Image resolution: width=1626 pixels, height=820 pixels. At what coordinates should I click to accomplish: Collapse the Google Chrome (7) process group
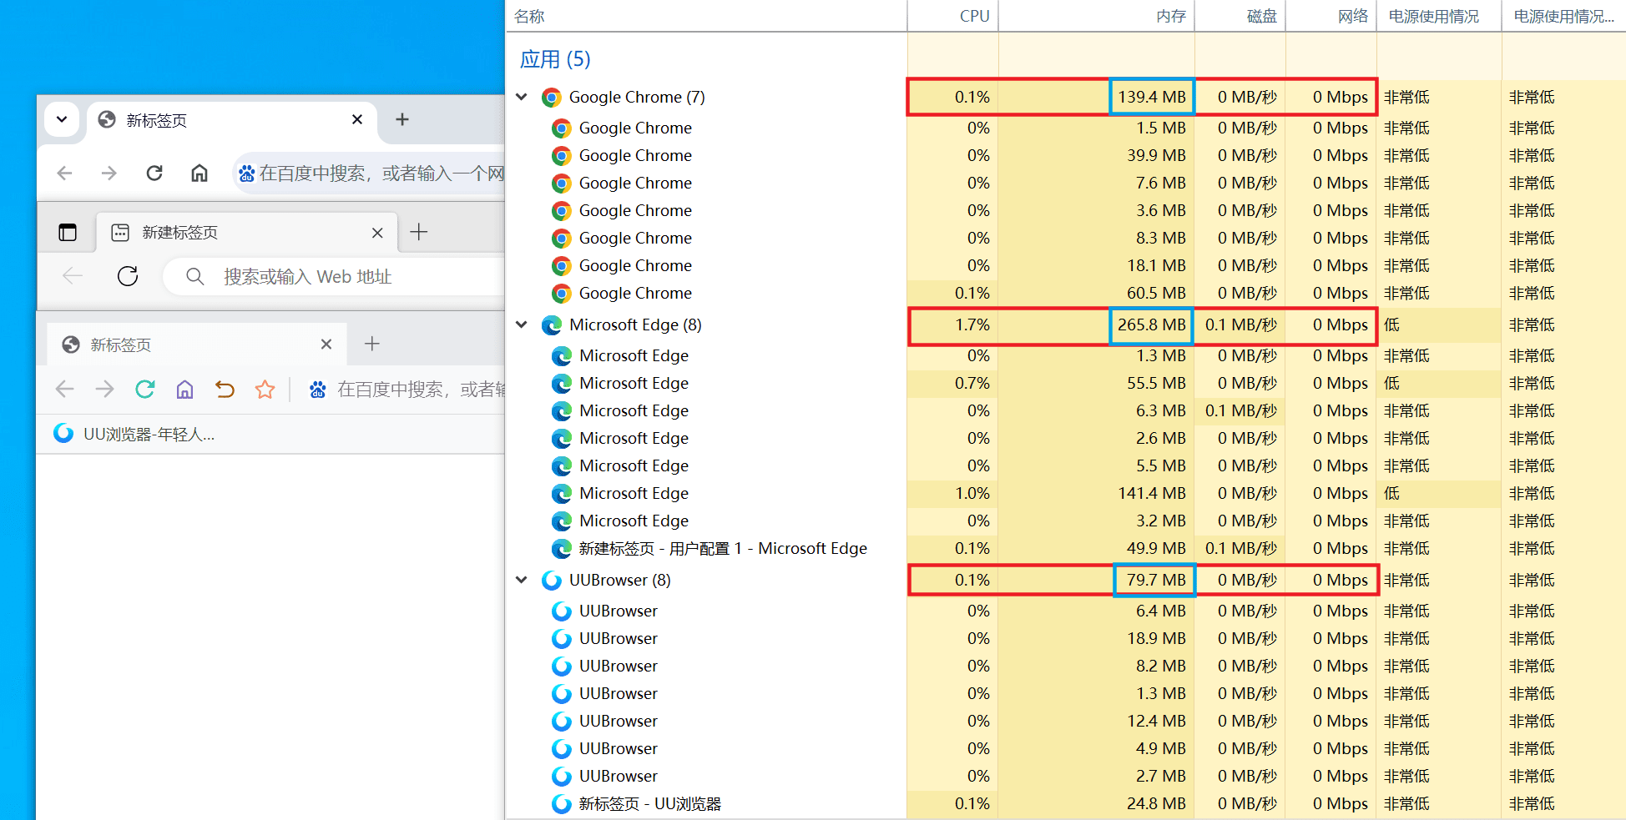[522, 97]
